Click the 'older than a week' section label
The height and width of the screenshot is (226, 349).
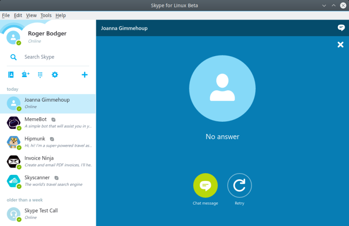coord(25,200)
